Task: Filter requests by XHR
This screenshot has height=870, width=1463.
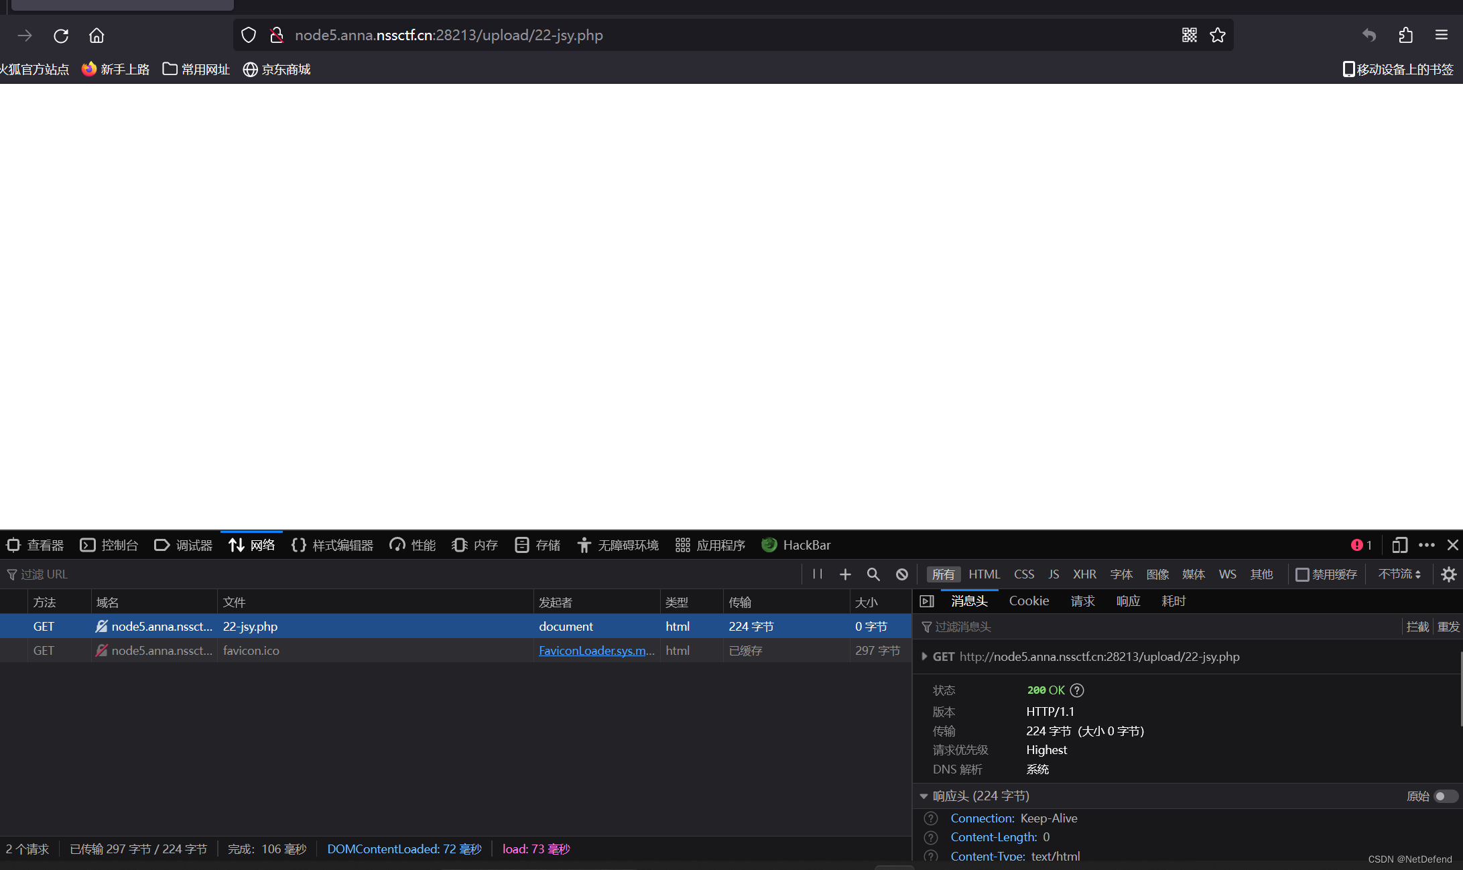Action: (1084, 574)
